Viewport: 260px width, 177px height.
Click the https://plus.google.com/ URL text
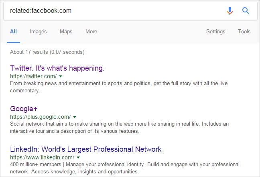(40, 117)
